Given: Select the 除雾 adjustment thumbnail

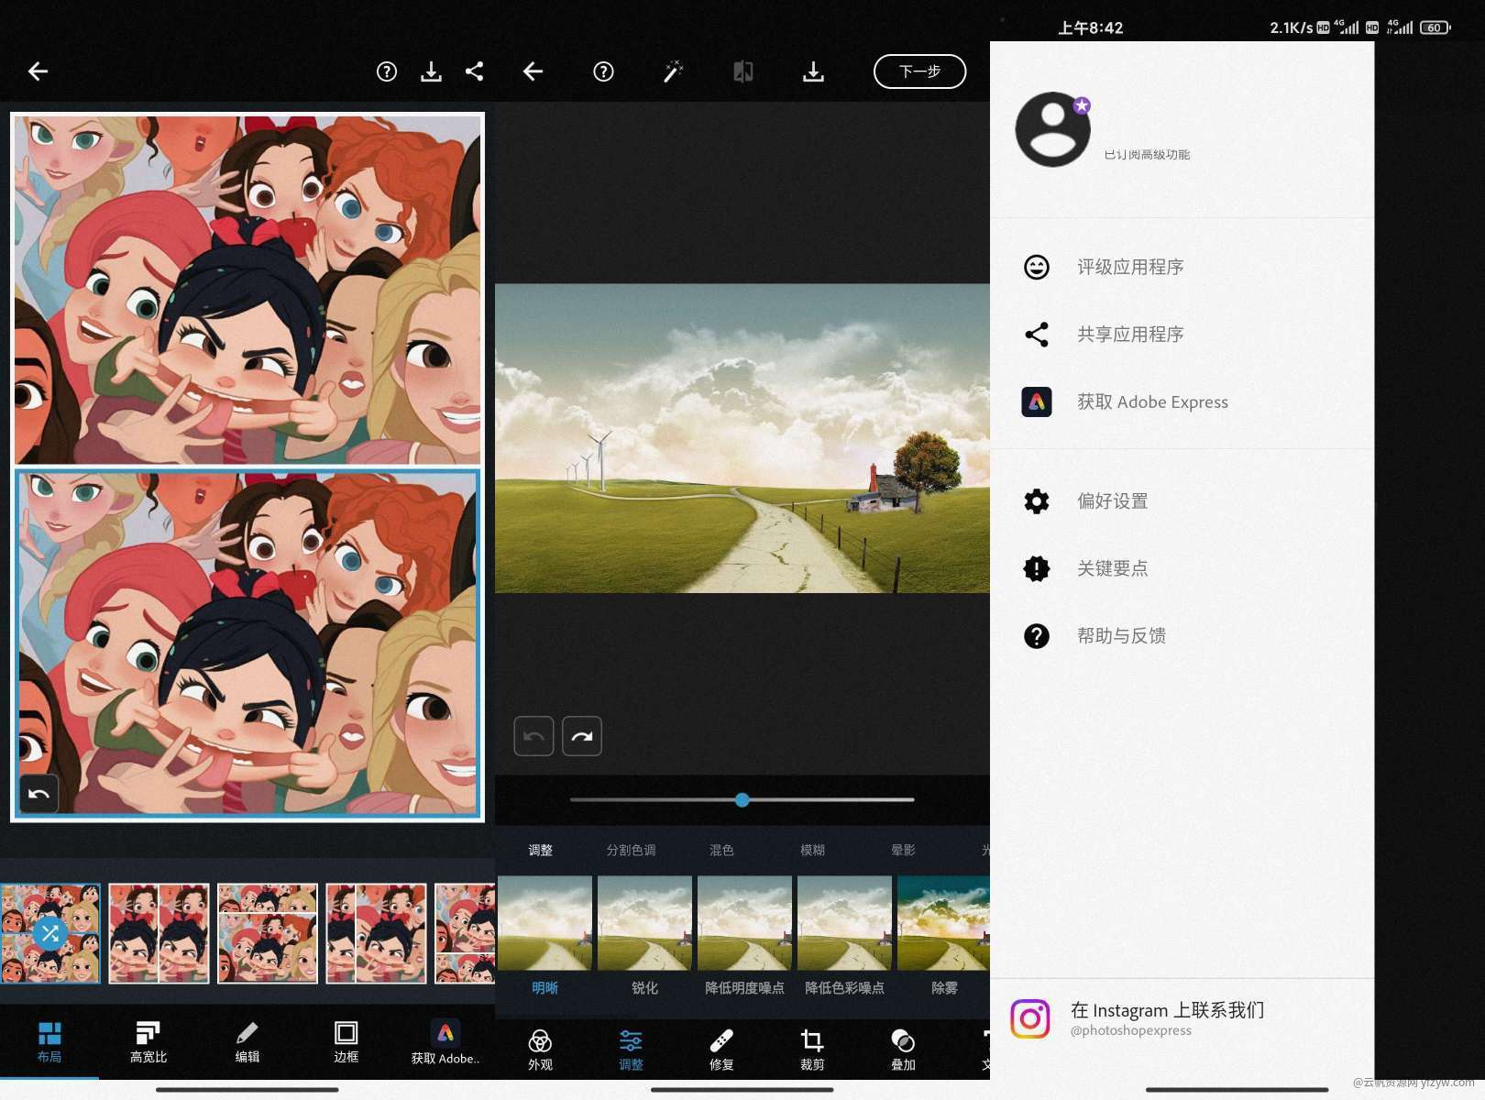Looking at the screenshot, I should pyautogui.click(x=943, y=923).
